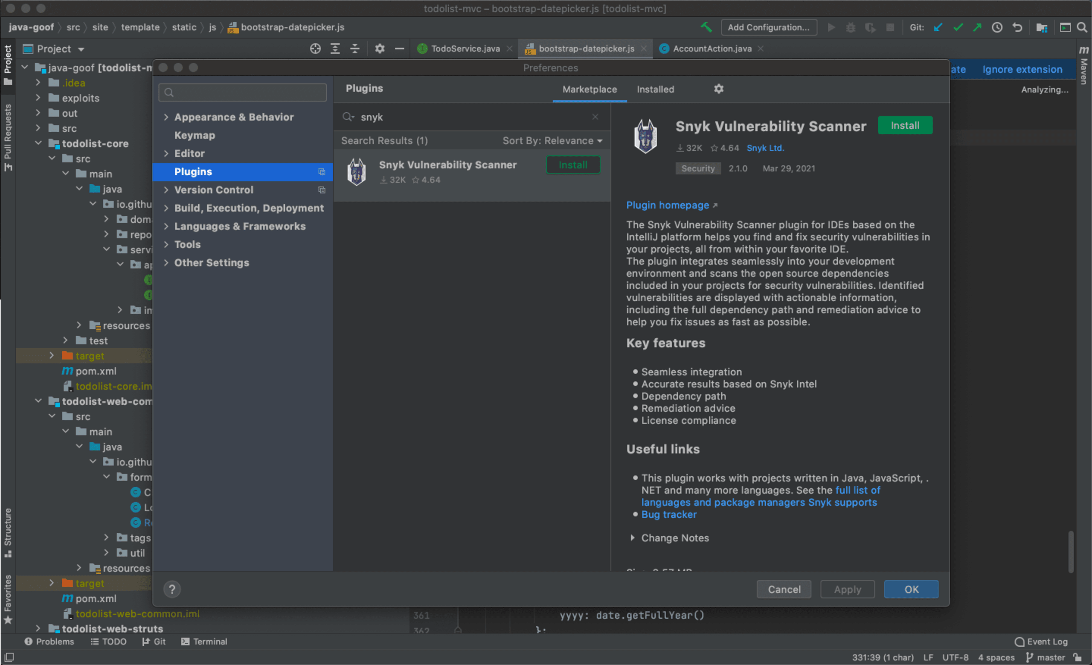This screenshot has width=1092, height=665.
Task: Click the Cancel button
Action: [784, 589]
